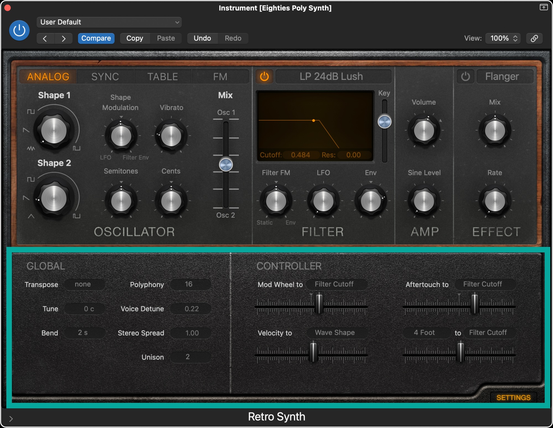Click the Unison value field
Screen dimensions: 553x428
coord(190,357)
